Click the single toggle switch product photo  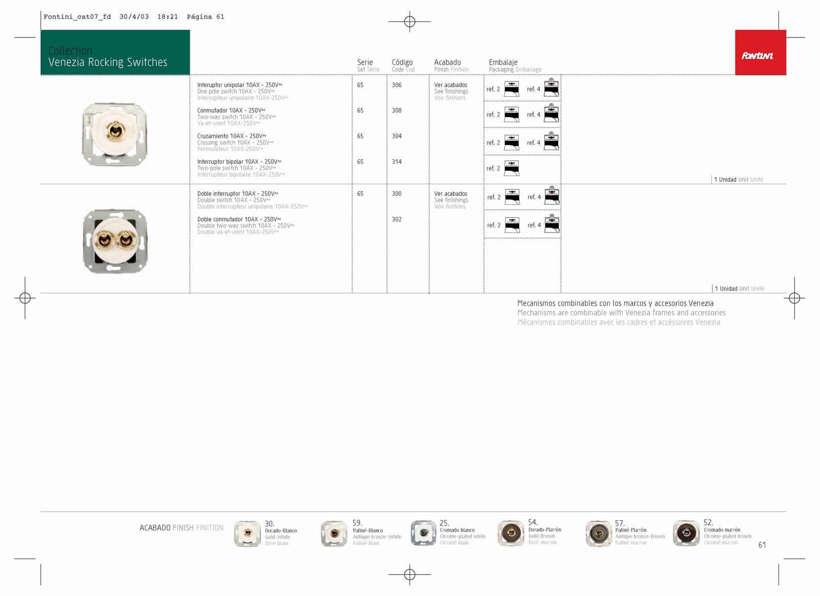click(x=115, y=134)
